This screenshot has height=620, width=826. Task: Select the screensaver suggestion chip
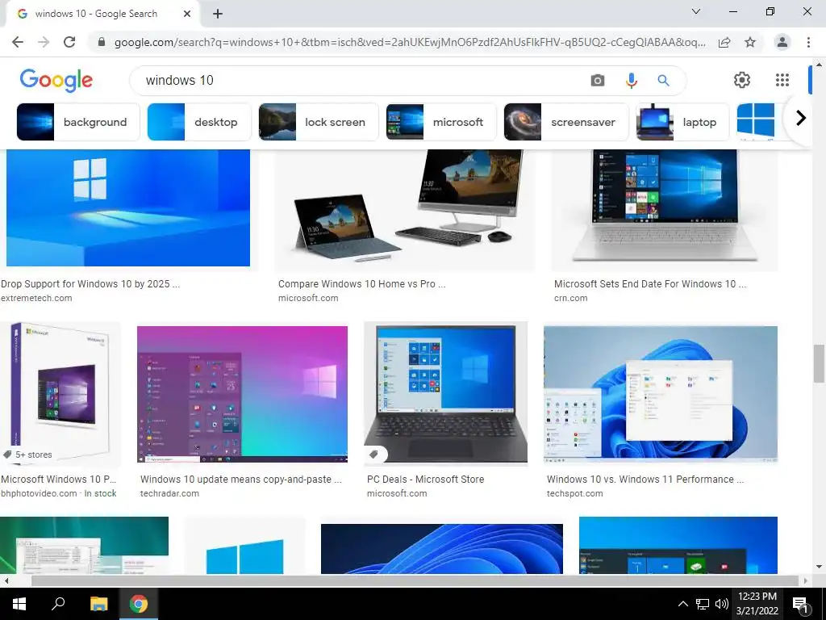pyautogui.click(x=565, y=122)
